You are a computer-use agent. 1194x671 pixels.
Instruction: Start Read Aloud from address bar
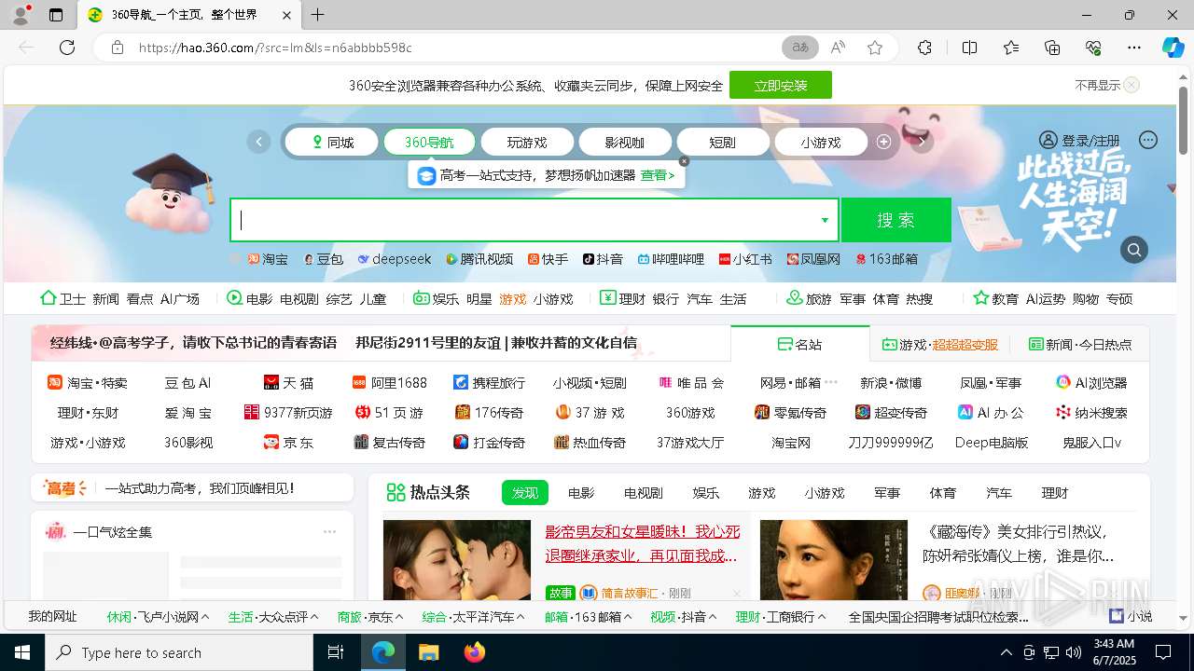tap(838, 48)
